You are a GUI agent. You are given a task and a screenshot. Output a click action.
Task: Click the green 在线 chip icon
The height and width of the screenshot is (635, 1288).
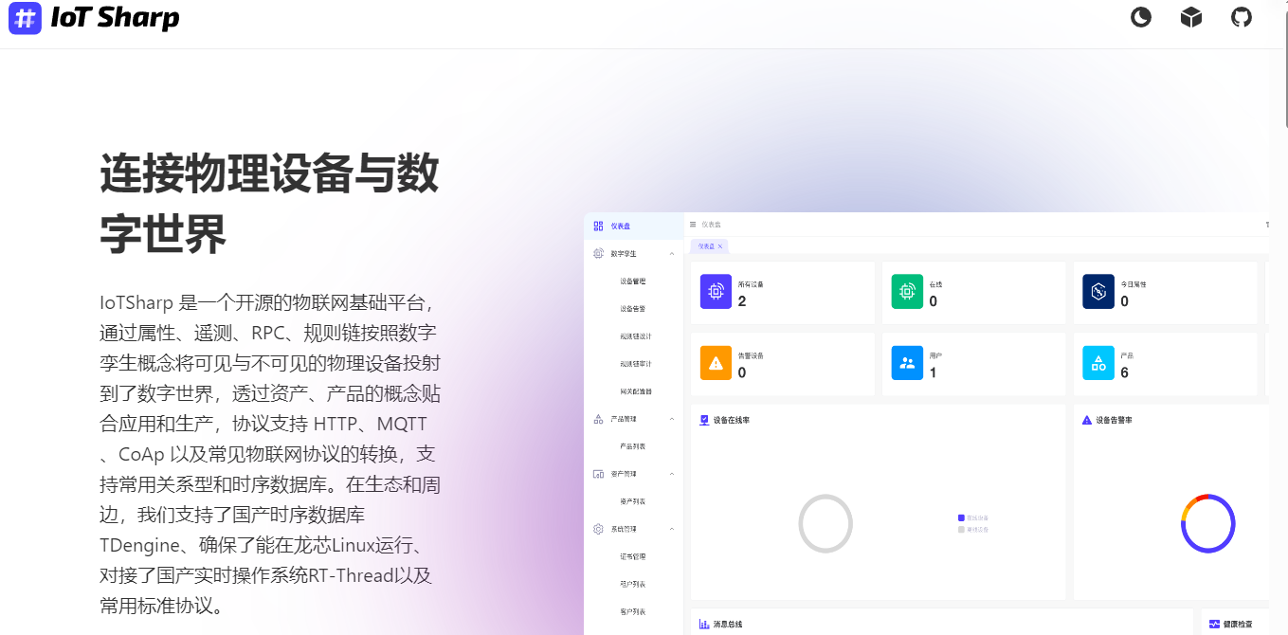tap(907, 292)
